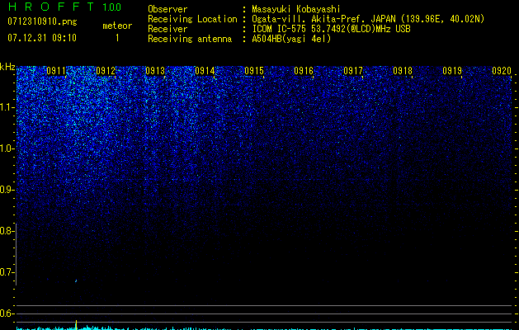Click the 0918 time marker

pos(403,71)
